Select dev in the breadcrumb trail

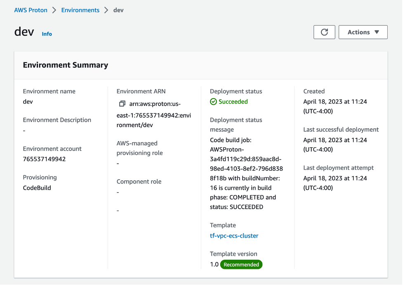point(118,10)
